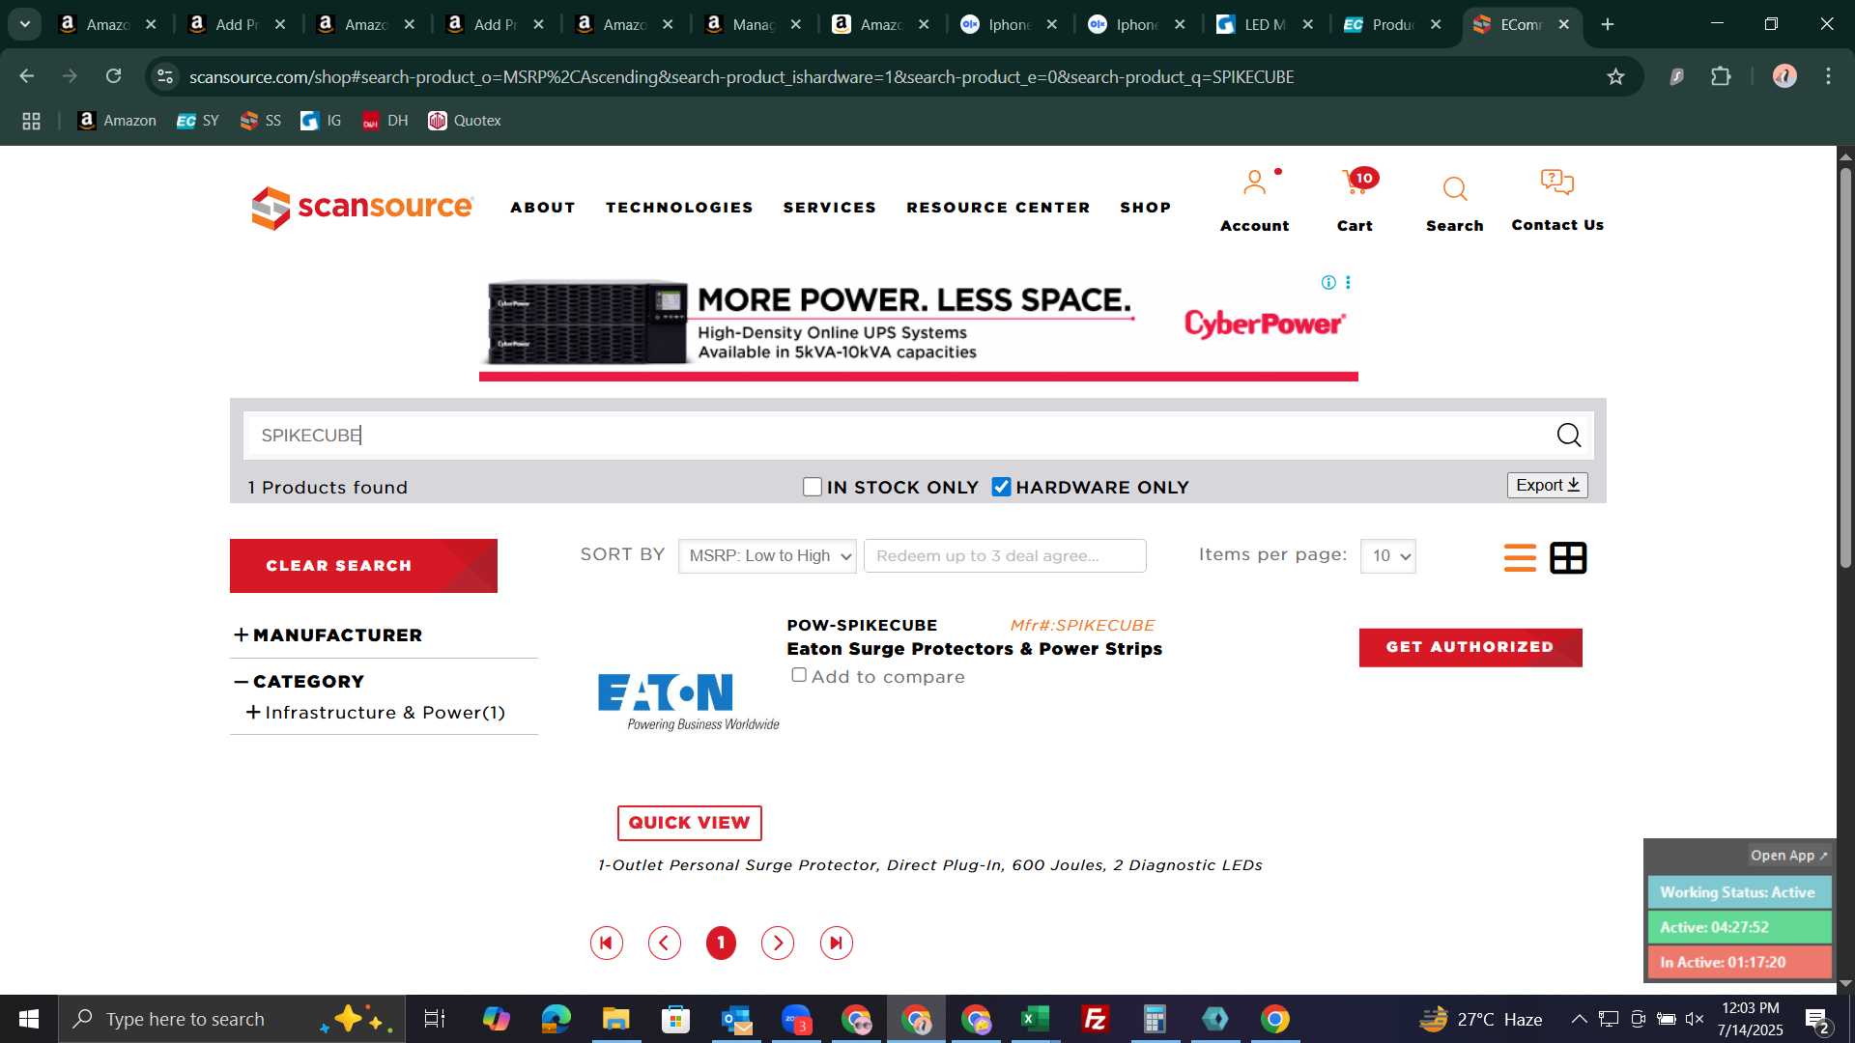The image size is (1855, 1043).
Task: Open File Explorer from taskbar
Action: pos(615,1019)
